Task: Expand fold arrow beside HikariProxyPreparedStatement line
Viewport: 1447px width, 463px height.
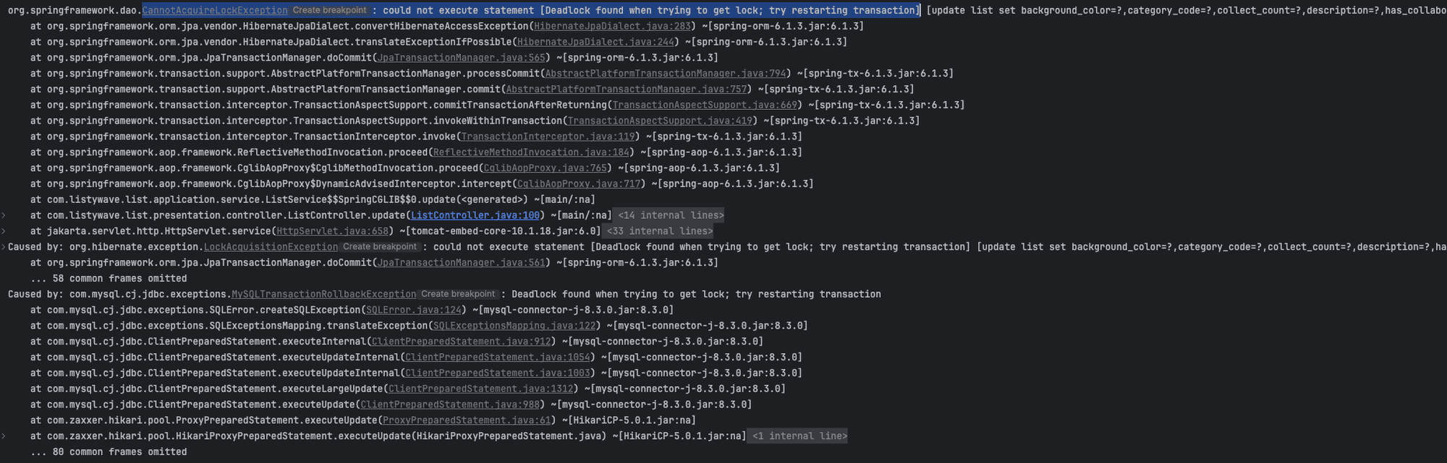Action: (4, 436)
